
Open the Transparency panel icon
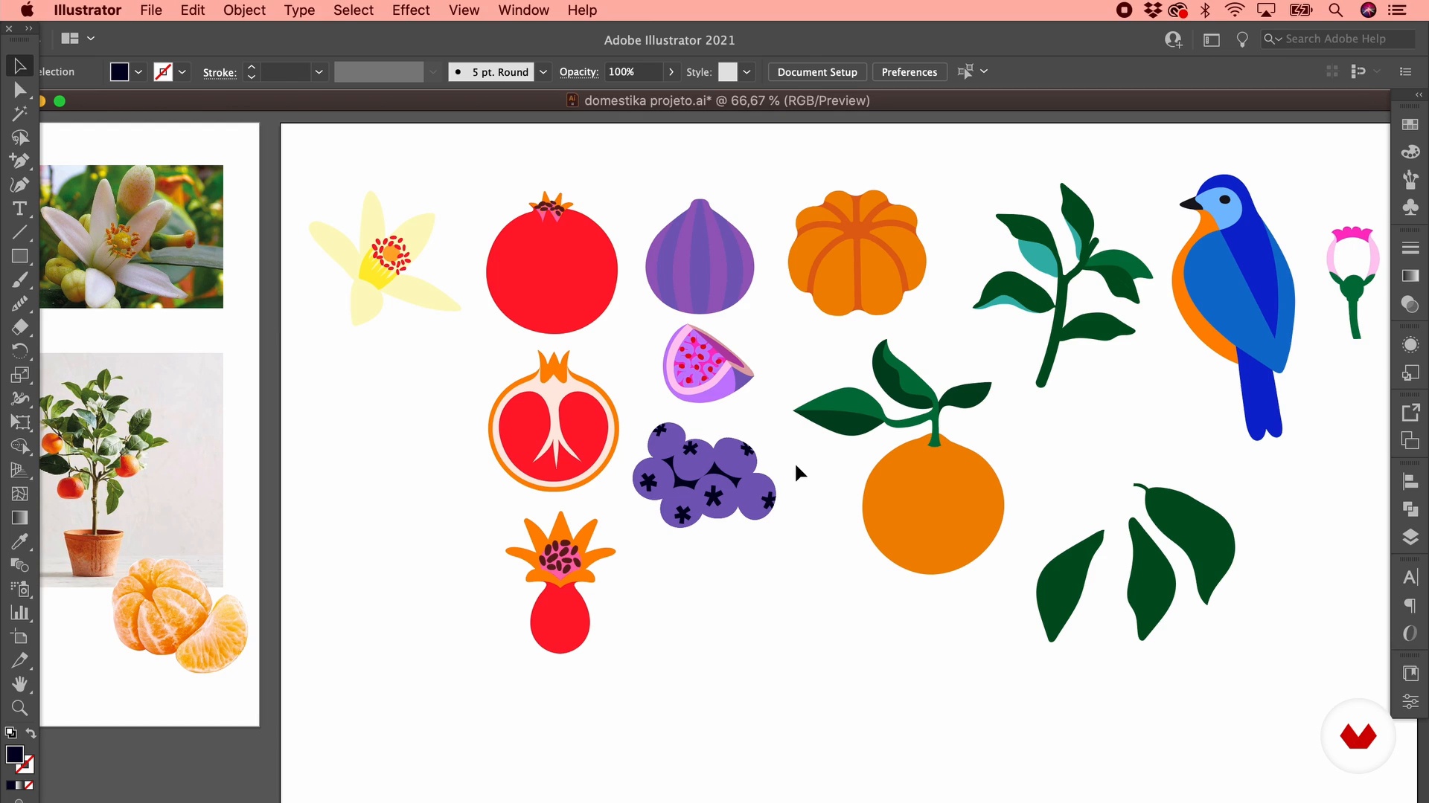tap(1410, 304)
